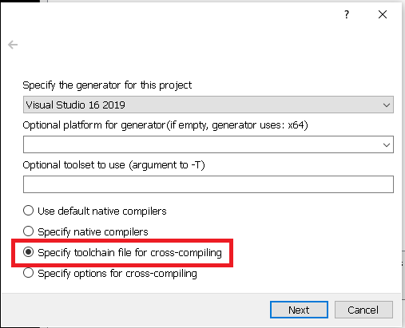The width and height of the screenshot is (405, 328).
Task: Enable 'Specify options for cross-compiling' radio button
Action: click(28, 273)
